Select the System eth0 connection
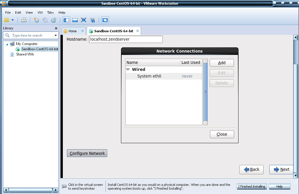299x194 pixels. 164,76
